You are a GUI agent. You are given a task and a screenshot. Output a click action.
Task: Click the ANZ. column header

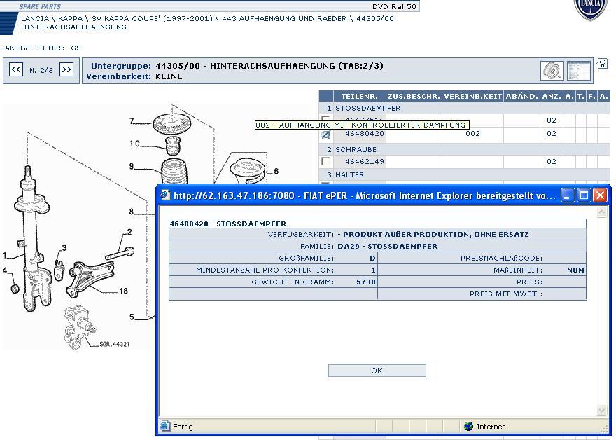[552, 96]
